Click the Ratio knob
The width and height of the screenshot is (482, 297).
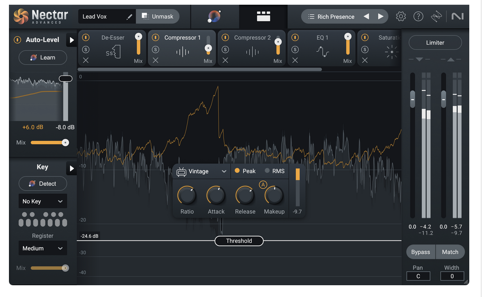pyautogui.click(x=187, y=195)
